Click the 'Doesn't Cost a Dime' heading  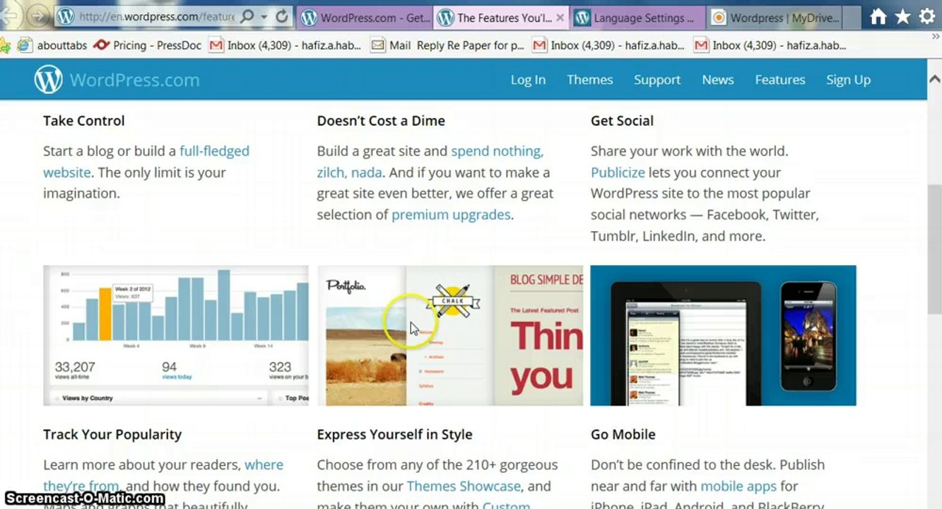coord(381,121)
